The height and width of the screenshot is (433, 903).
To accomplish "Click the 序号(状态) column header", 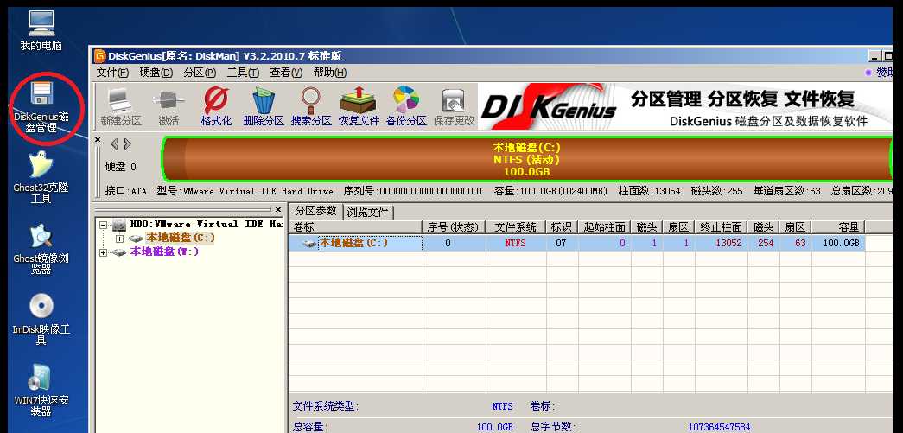I will tap(454, 226).
